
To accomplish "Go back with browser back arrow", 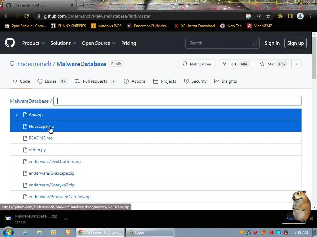I will click(x=7, y=16).
